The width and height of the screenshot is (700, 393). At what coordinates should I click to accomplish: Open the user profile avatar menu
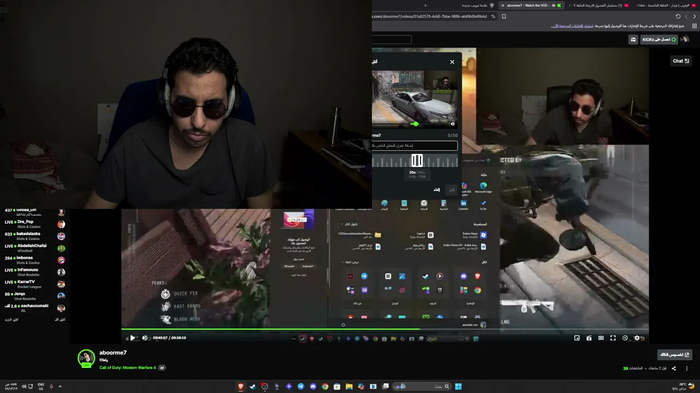pyautogui.click(x=685, y=39)
